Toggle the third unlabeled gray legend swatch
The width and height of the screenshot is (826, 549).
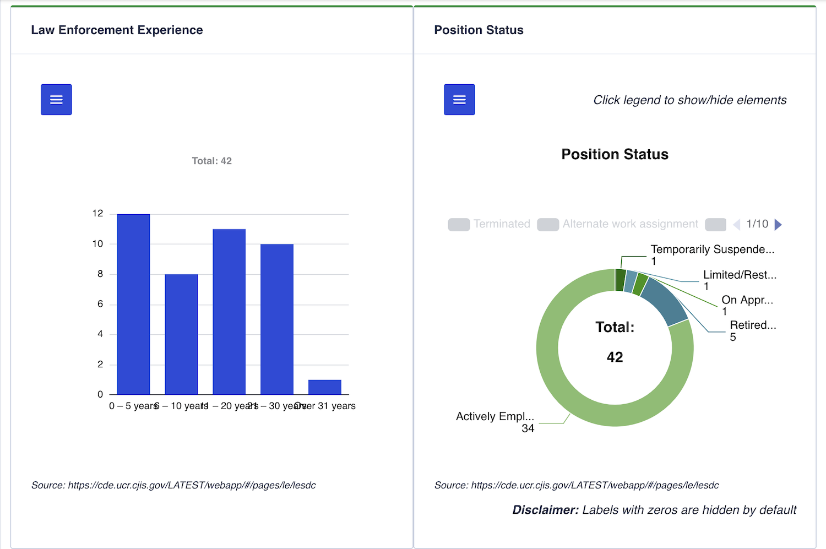[715, 224]
